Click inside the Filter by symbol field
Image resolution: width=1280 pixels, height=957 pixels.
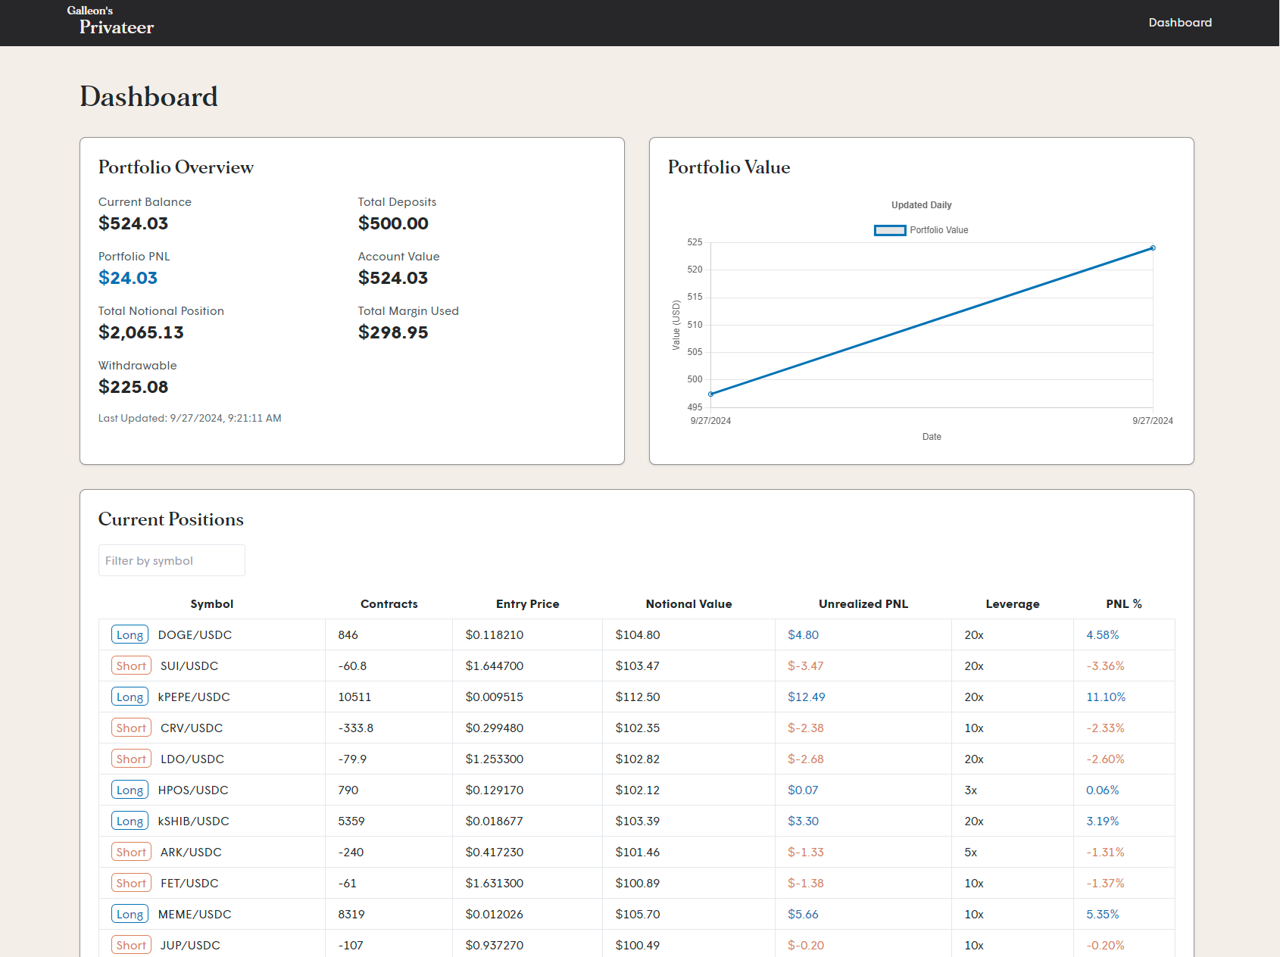pyautogui.click(x=171, y=560)
